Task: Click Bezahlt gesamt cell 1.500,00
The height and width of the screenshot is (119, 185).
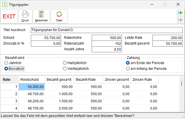Action: pos(59,101)
